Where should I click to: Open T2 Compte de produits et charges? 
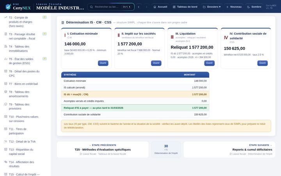(x=25, y=22)
